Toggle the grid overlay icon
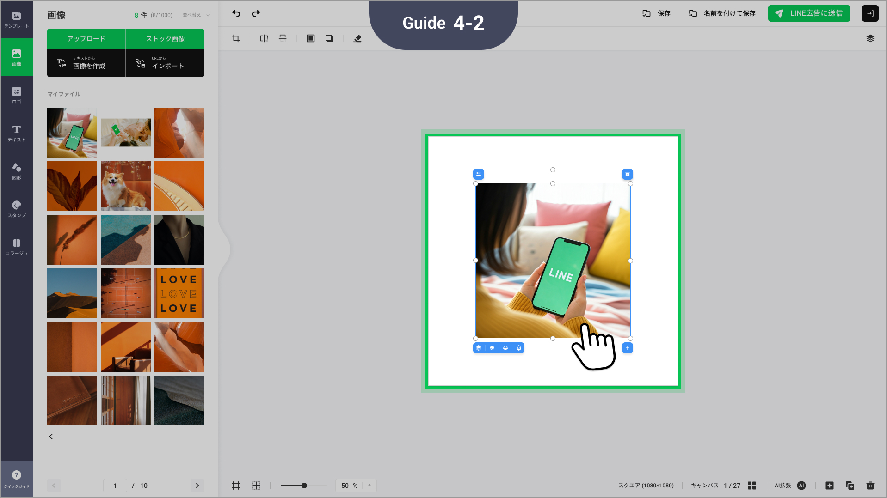887x498 pixels. click(236, 486)
